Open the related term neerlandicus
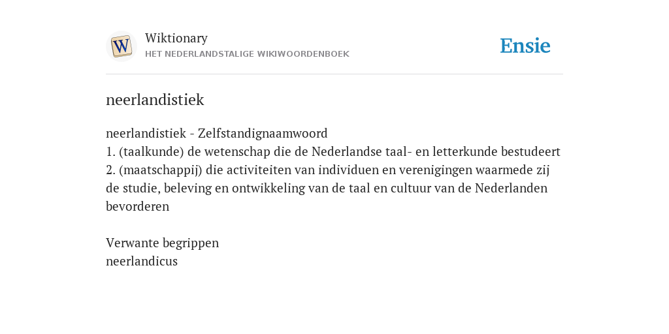669x334 pixels. pos(142,261)
